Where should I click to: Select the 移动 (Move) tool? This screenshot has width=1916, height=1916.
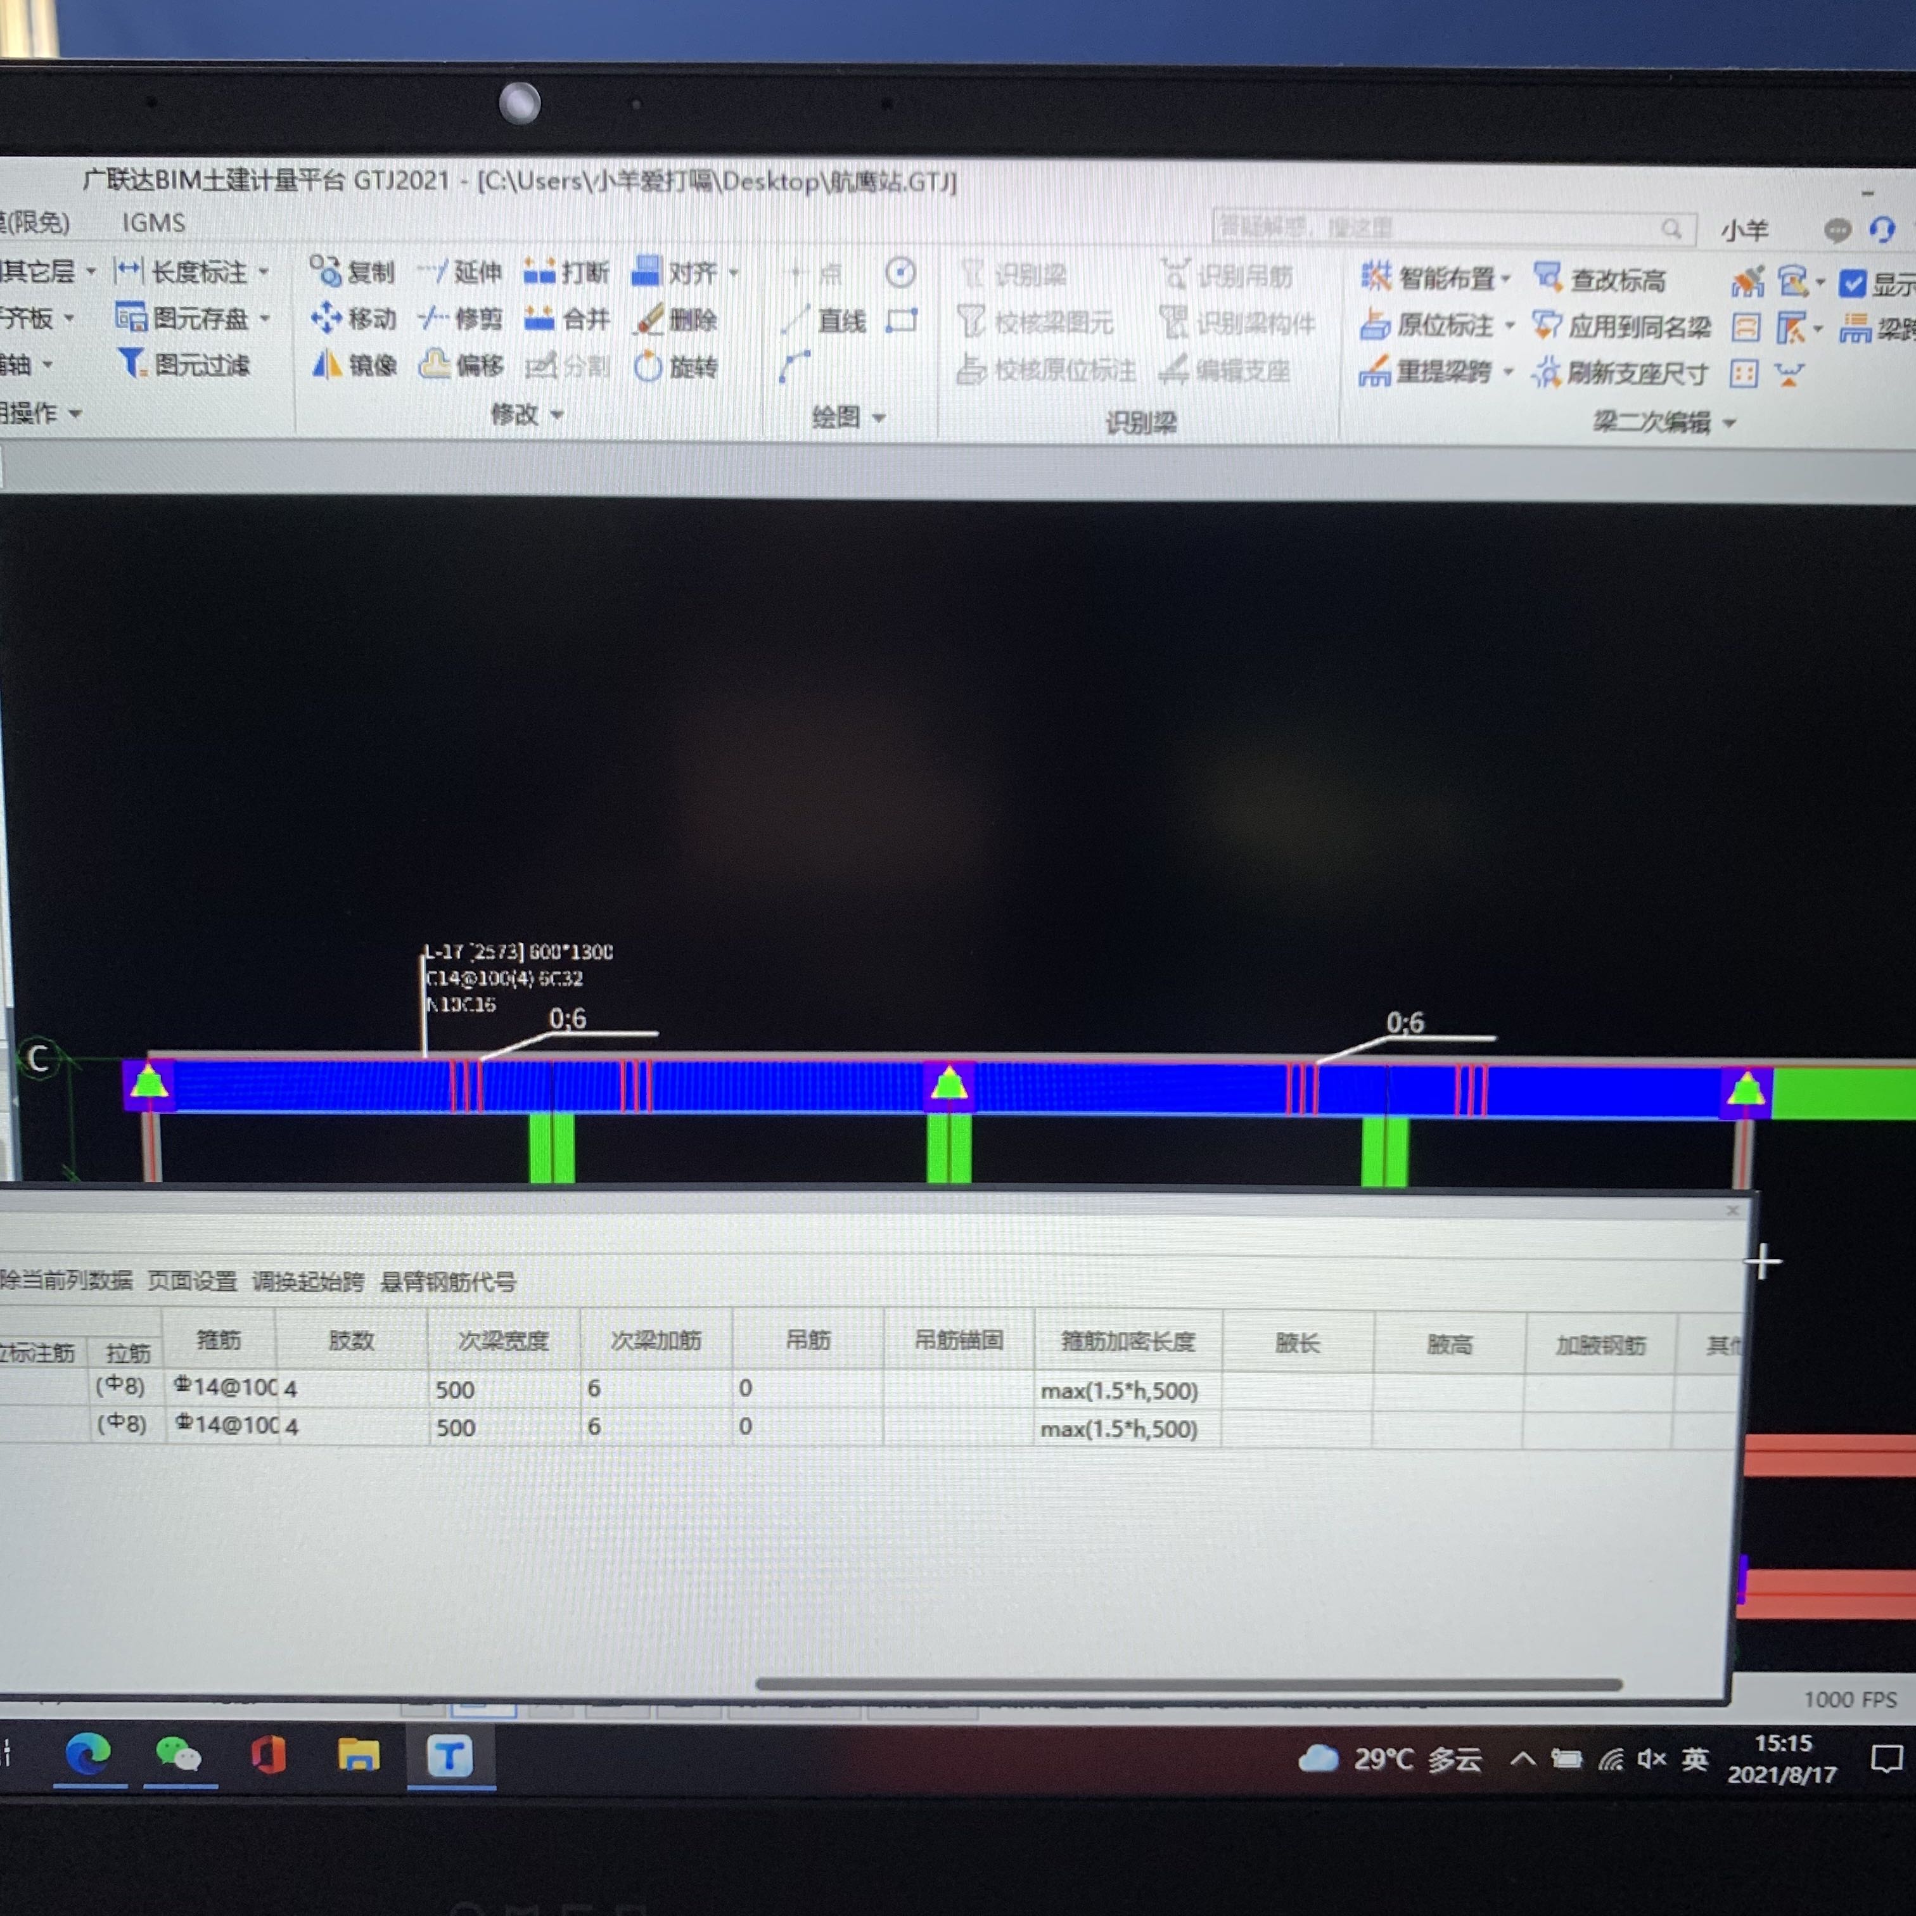[x=353, y=318]
